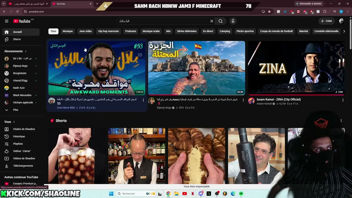Expand the Vous section

[10, 122]
